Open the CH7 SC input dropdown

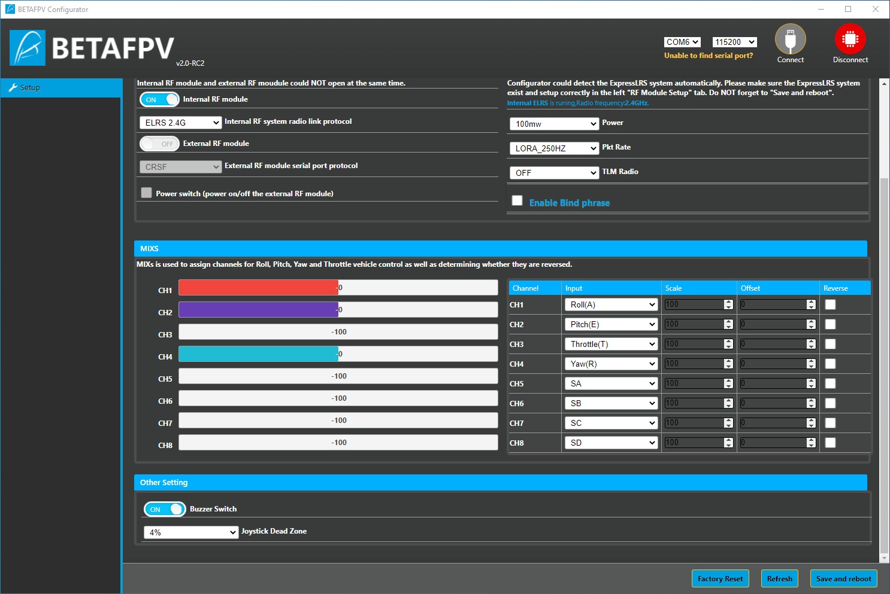[611, 423]
